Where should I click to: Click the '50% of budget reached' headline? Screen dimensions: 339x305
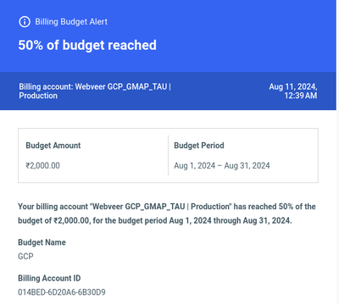tap(87, 45)
